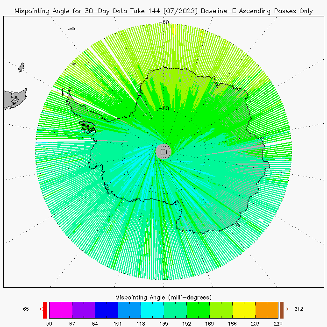Click the '-60' latitude label
Screen dimensions: 327x327
pos(163,22)
